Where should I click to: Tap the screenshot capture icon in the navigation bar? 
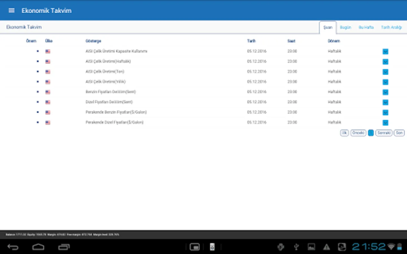click(x=195, y=247)
